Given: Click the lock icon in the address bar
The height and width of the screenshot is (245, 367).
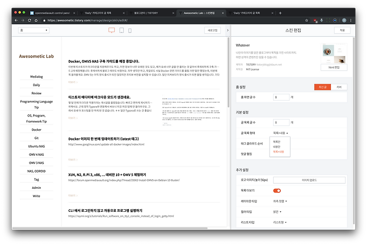Looking at the screenshot, I should pos(44,20).
